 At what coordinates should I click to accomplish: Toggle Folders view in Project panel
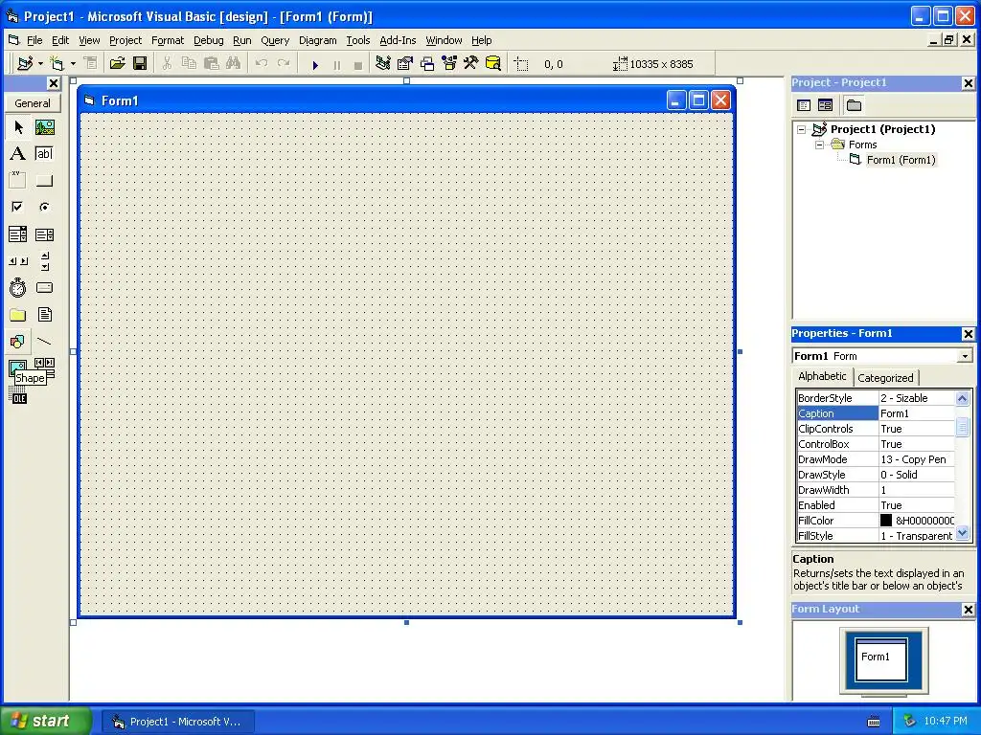coord(854,105)
